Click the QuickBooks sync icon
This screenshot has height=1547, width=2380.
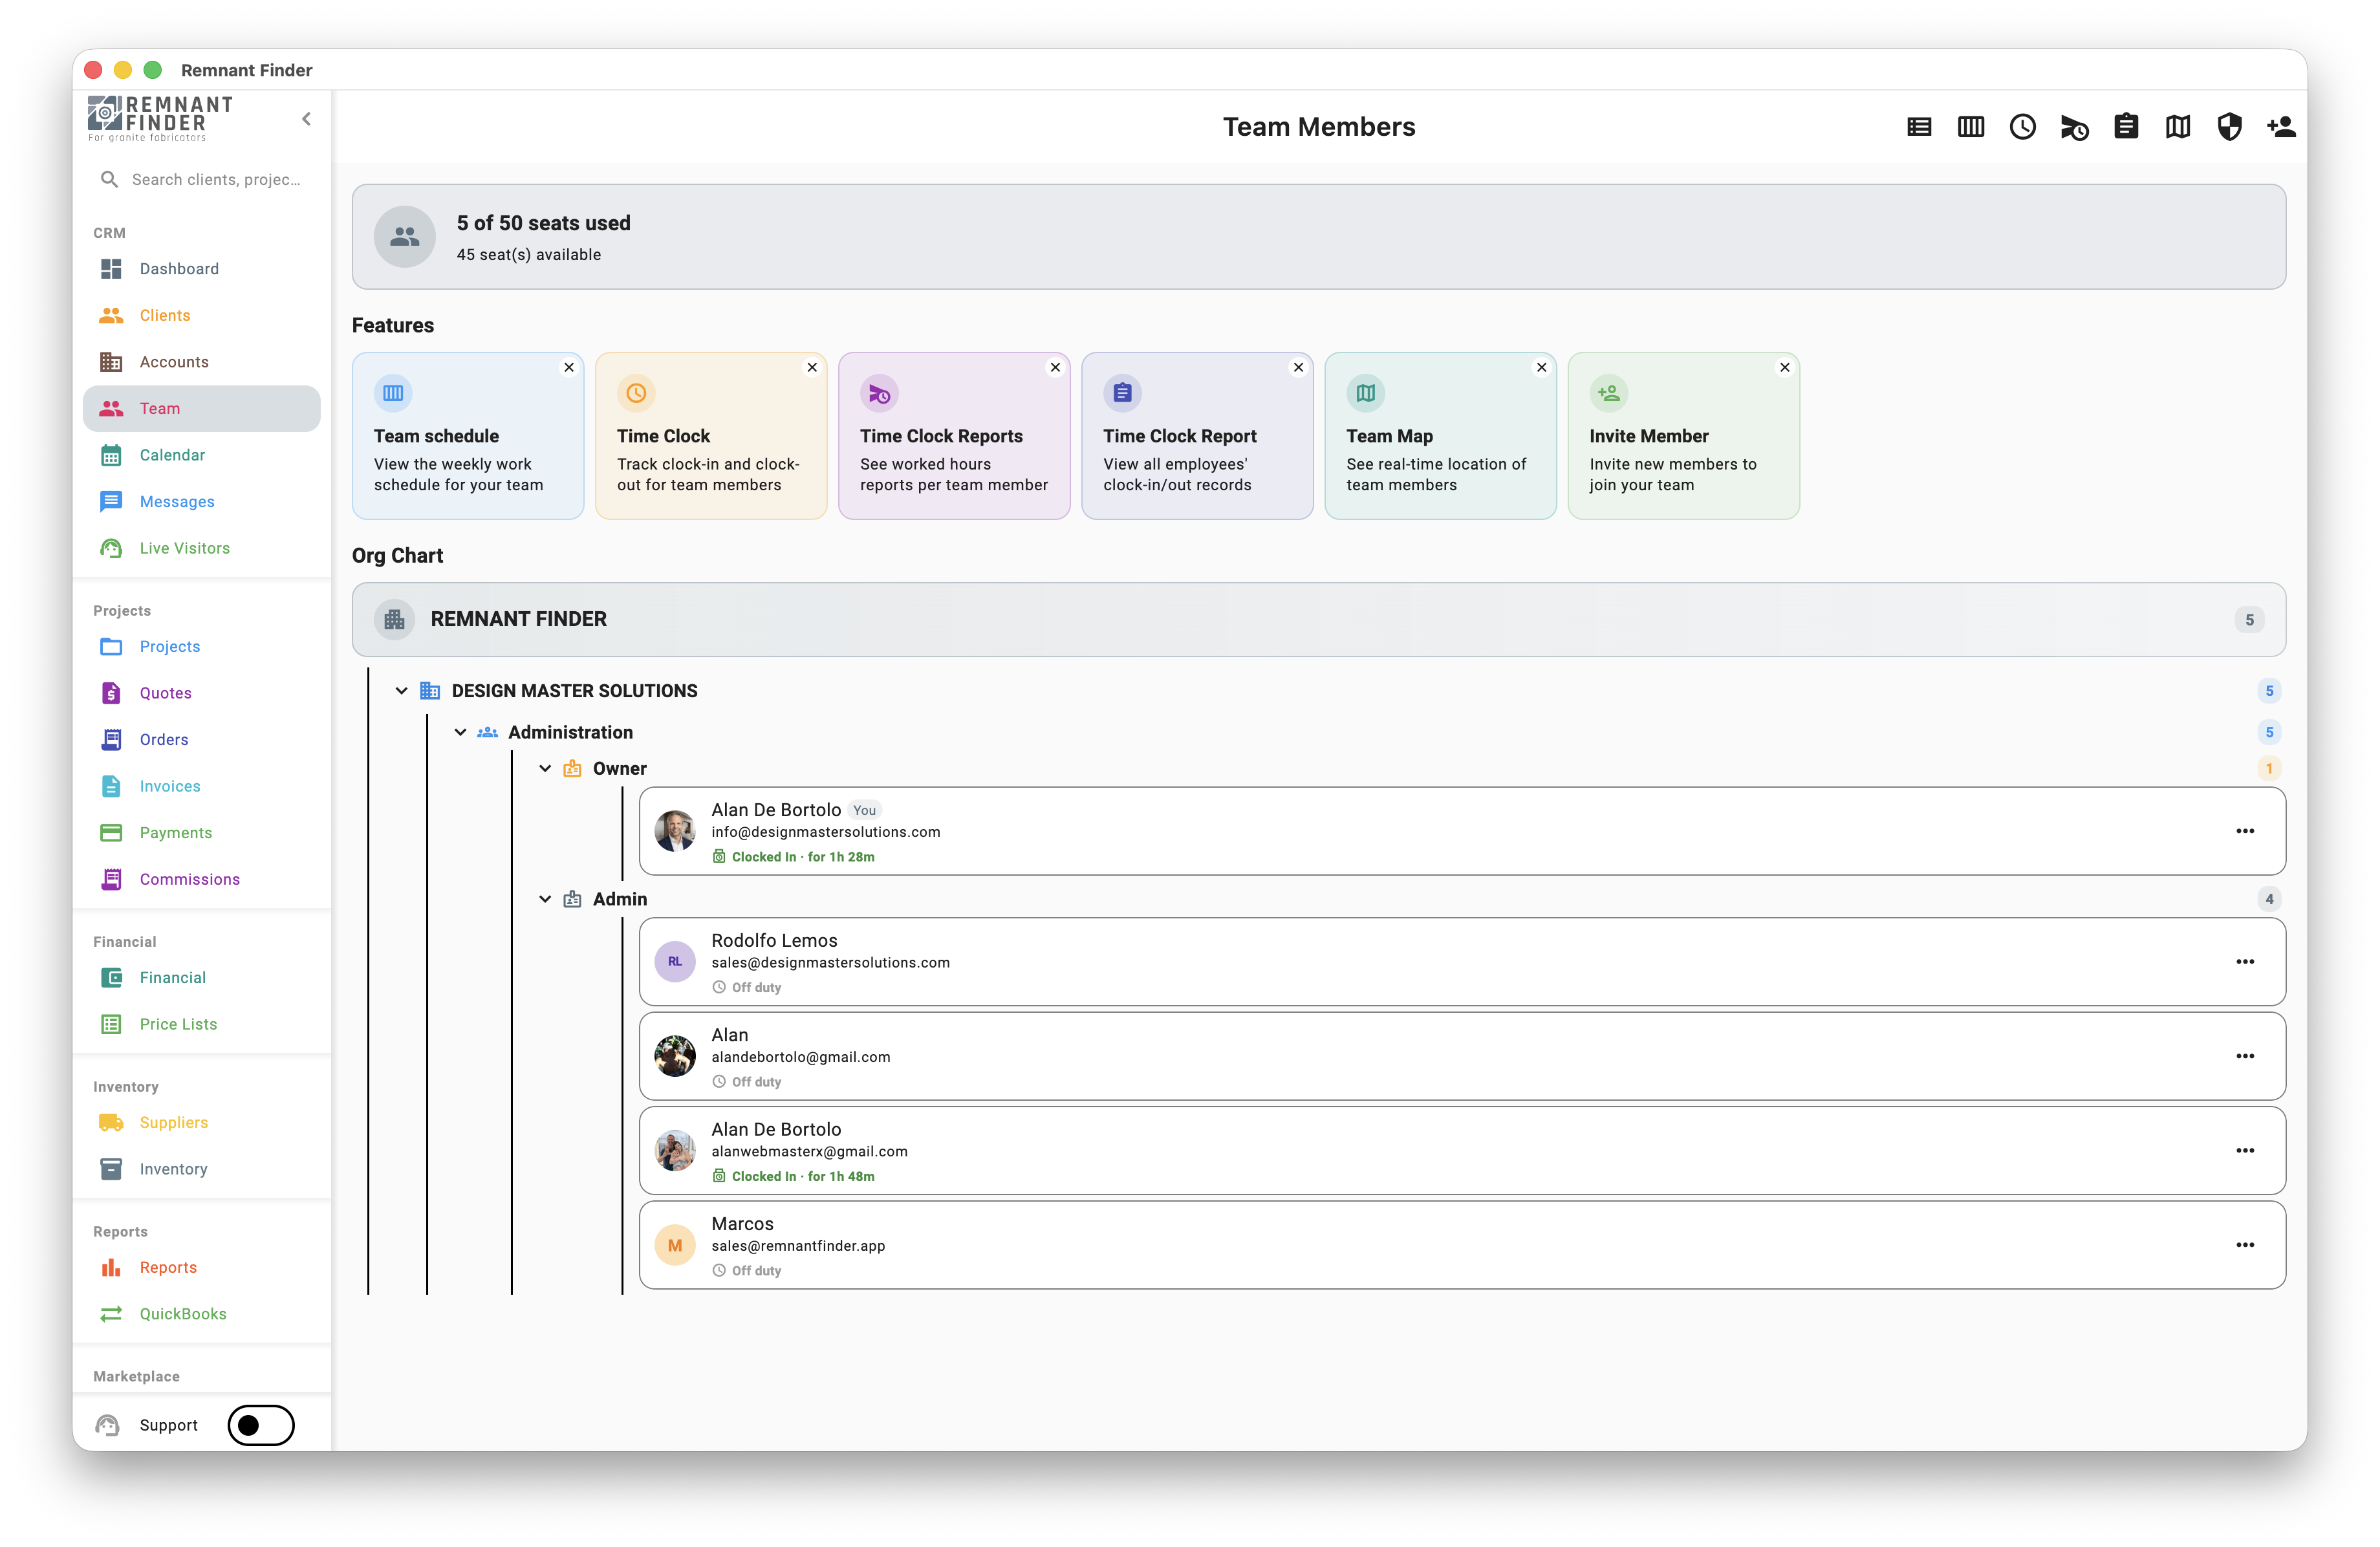pos(111,1313)
